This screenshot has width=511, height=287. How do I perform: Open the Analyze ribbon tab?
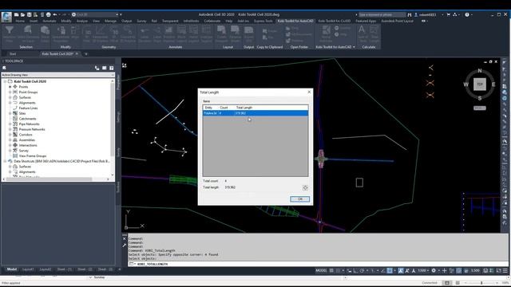pos(81,21)
